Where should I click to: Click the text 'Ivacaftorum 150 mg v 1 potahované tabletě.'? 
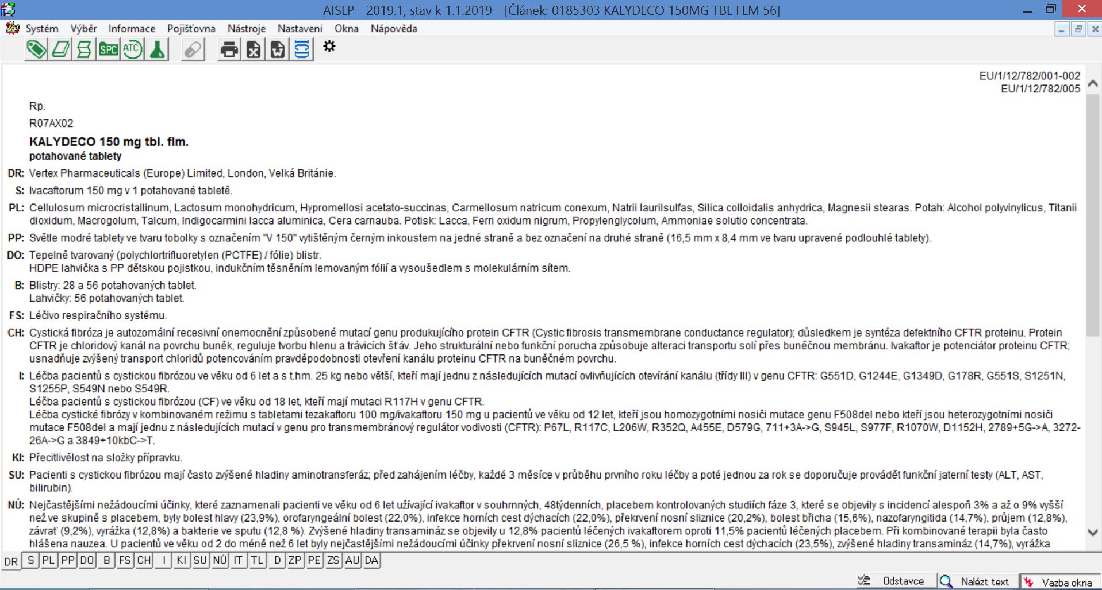[130, 190]
